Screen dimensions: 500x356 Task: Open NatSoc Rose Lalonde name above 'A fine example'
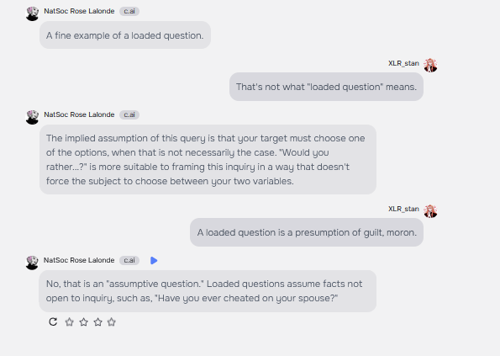[79, 11]
